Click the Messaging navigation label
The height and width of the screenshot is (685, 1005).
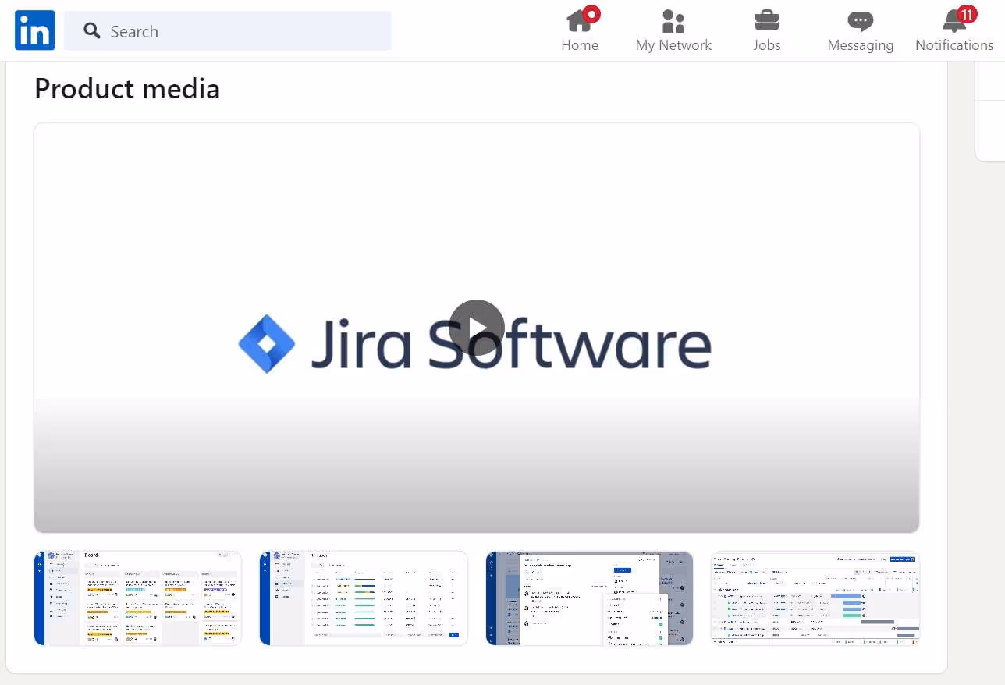[x=860, y=44]
